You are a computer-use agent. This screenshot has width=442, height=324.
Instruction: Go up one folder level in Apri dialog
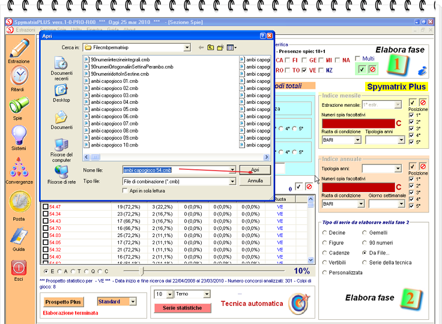tap(210, 47)
